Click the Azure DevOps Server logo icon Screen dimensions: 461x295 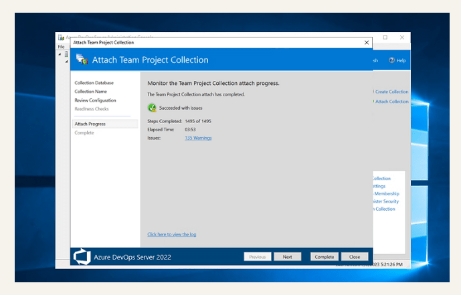pyautogui.click(x=82, y=256)
